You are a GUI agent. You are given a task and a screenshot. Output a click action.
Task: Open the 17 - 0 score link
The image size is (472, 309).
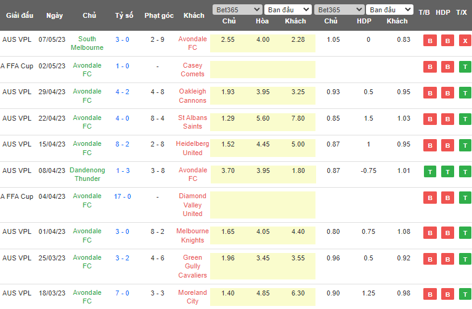pyautogui.click(x=123, y=196)
